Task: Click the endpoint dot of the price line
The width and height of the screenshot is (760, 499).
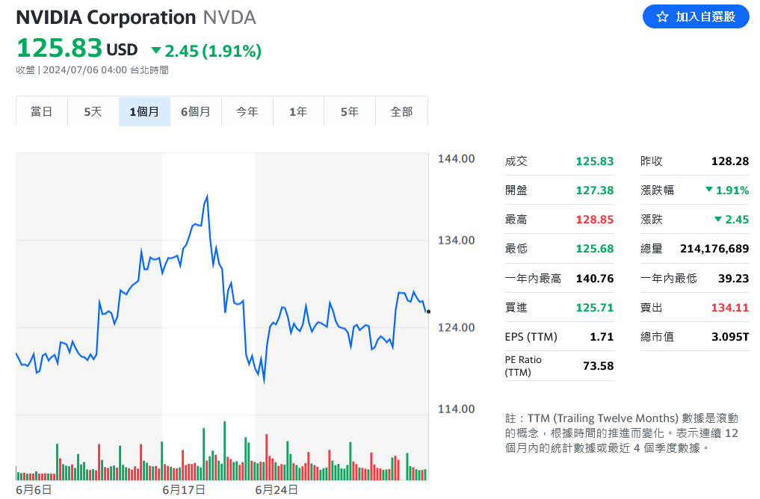Action: click(x=428, y=312)
